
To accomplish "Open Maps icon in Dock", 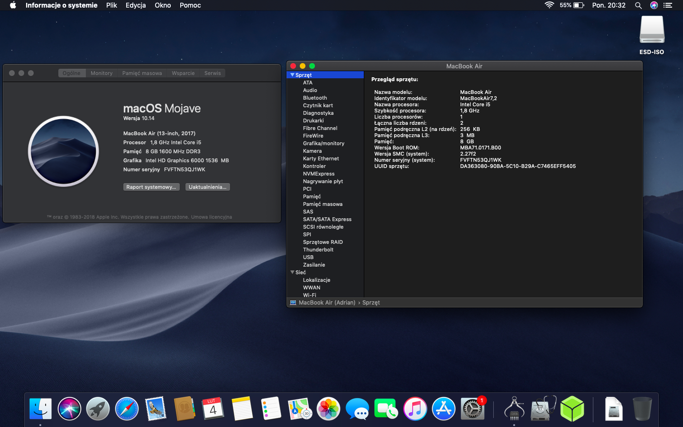I will (x=300, y=408).
